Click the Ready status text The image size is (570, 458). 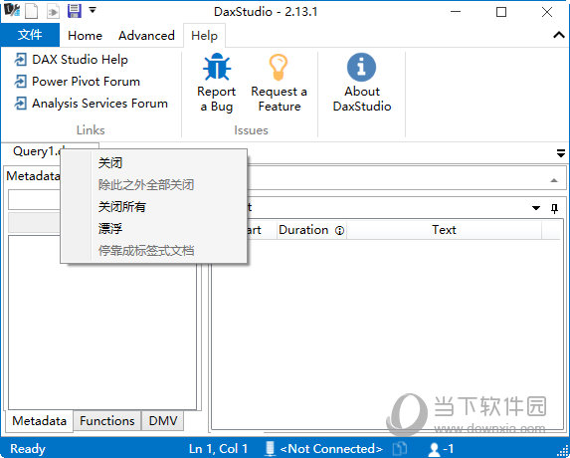[28, 449]
